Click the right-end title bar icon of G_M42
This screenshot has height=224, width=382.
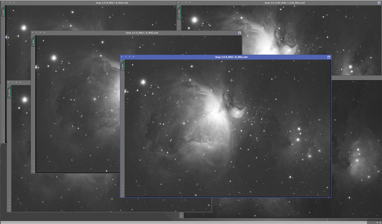pyautogui.click(x=239, y=33)
